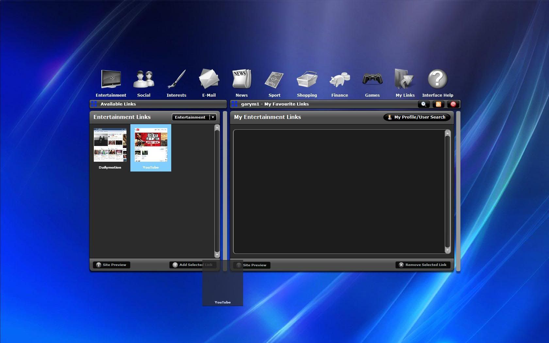The image size is (549, 343).
Task: Click the Available Links list scroll-down arrow
Action: [x=217, y=254]
